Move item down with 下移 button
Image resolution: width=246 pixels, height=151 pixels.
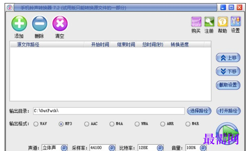[228, 71]
